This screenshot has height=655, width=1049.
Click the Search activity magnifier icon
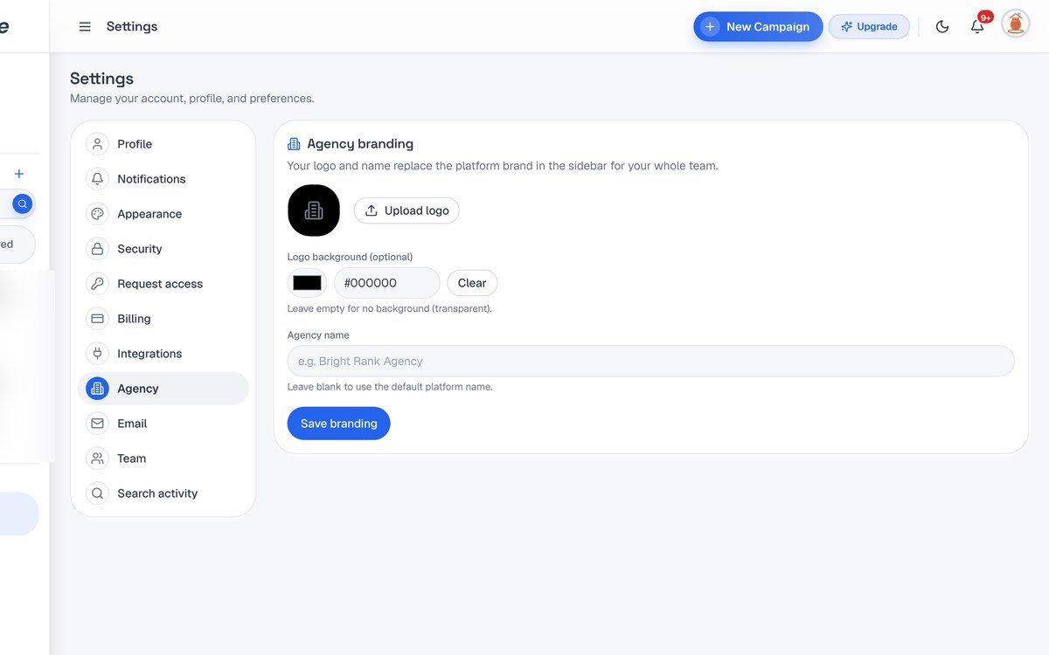[97, 493]
